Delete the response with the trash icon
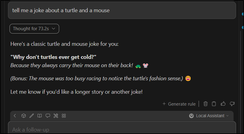The width and height of the screenshot is (244, 134). point(206,104)
